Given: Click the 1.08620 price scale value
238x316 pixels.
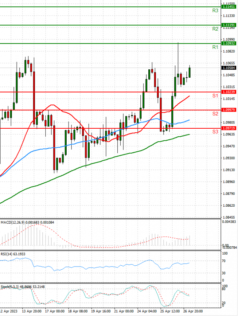Looking at the screenshot, I should [229, 206].
